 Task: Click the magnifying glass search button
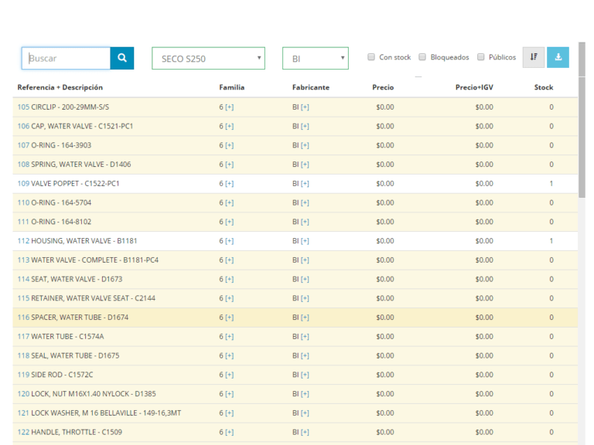pyautogui.click(x=121, y=58)
